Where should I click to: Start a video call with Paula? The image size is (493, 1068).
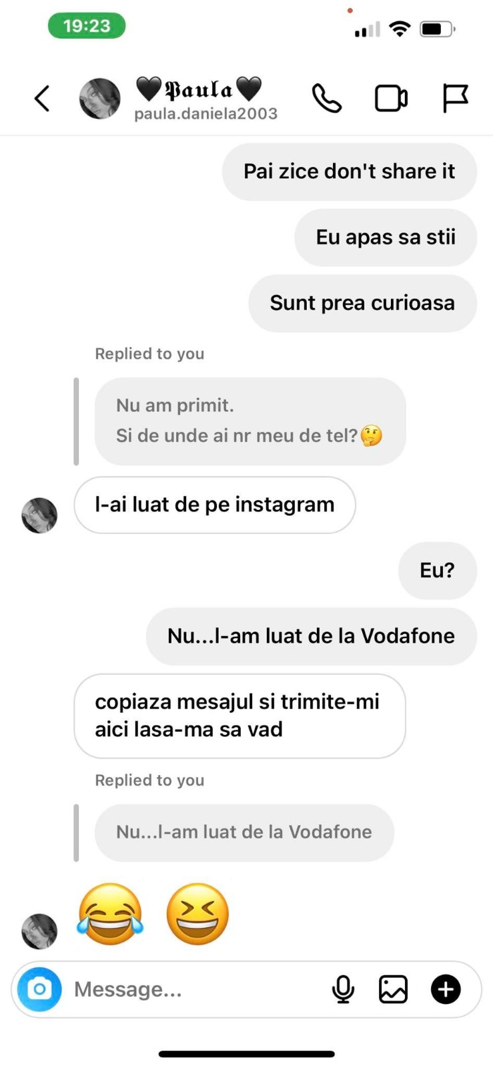[x=391, y=99]
